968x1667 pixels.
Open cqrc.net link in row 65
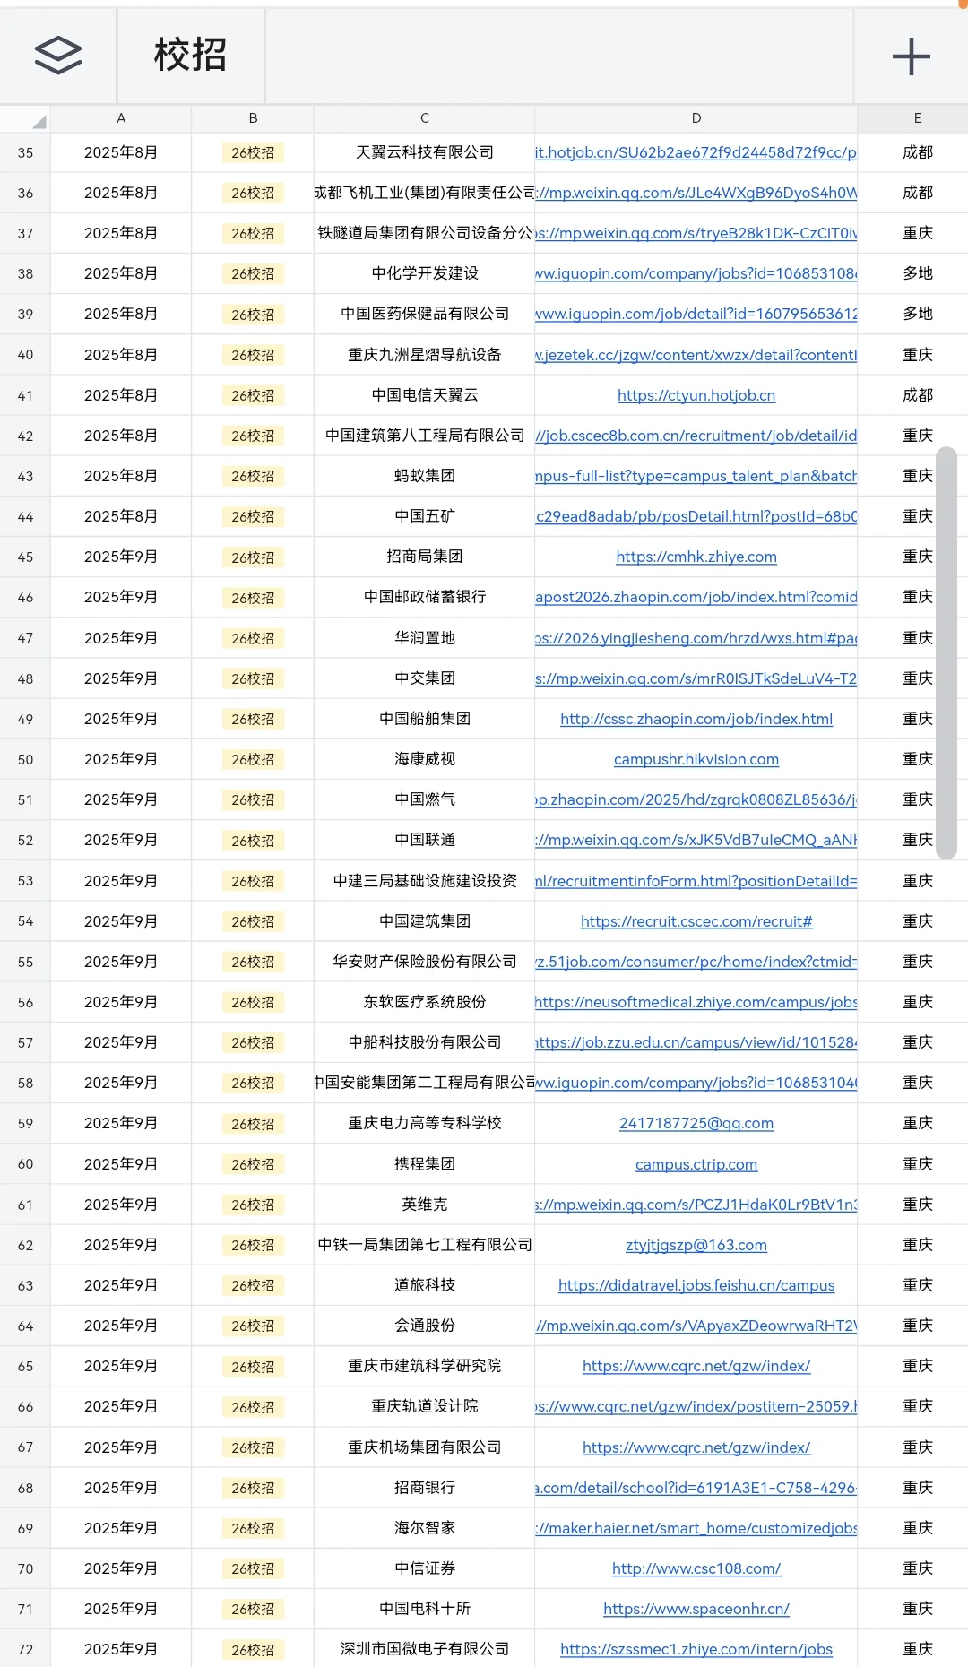point(696,1366)
